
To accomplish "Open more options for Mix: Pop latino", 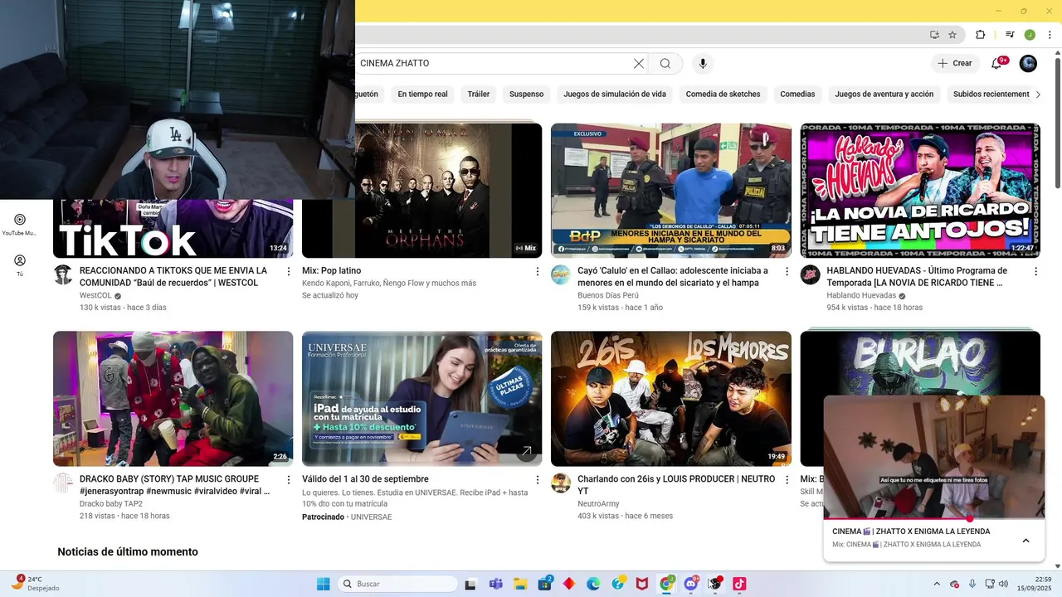I will click(537, 271).
